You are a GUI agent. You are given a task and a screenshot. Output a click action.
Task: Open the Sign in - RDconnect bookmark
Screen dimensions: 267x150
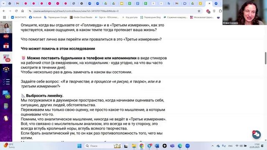(x=107, y=17)
